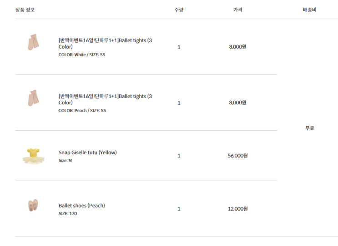Open Ballet tights product with Peach color
The image size is (338, 246).
point(105,99)
